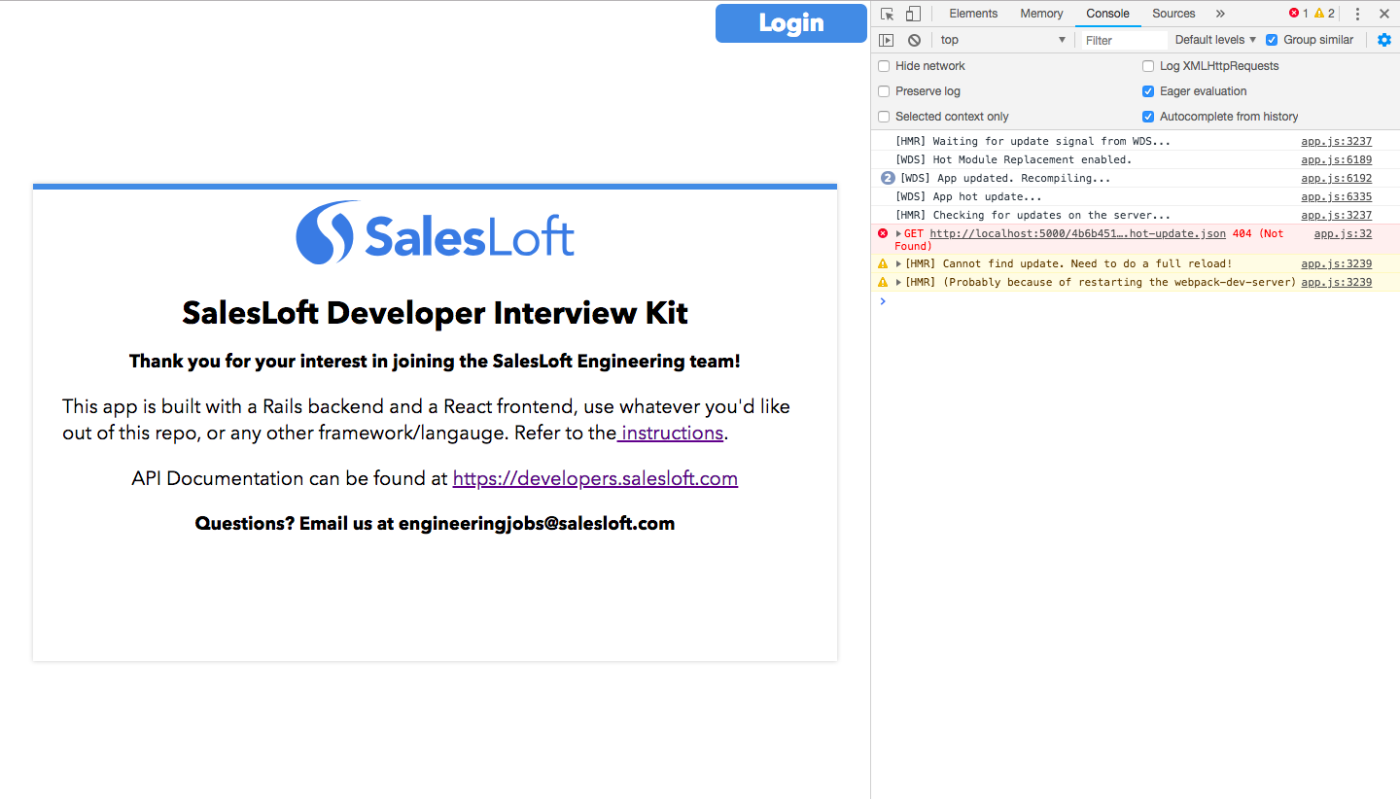Open the hot-update.json URL link
Viewport: 1400px width, 799px height.
(x=1077, y=234)
